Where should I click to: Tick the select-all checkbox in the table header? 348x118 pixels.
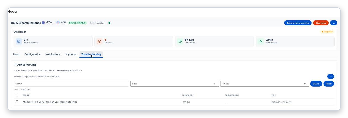click(17, 95)
